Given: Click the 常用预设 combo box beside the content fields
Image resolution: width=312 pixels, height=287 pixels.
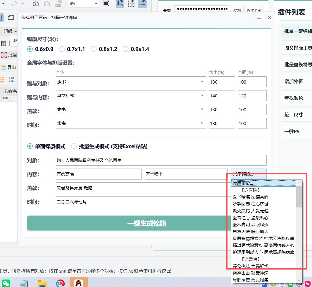Looking at the screenshot, I should click(248, 174).
